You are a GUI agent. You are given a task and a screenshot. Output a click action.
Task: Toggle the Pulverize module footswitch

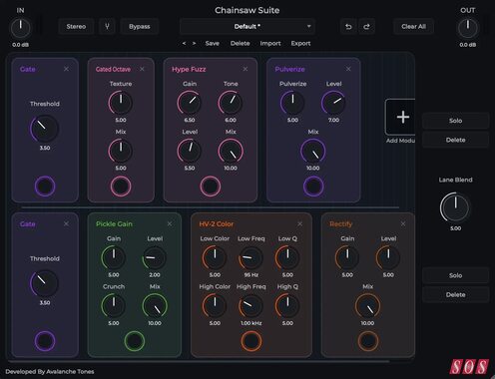[313, 187]
